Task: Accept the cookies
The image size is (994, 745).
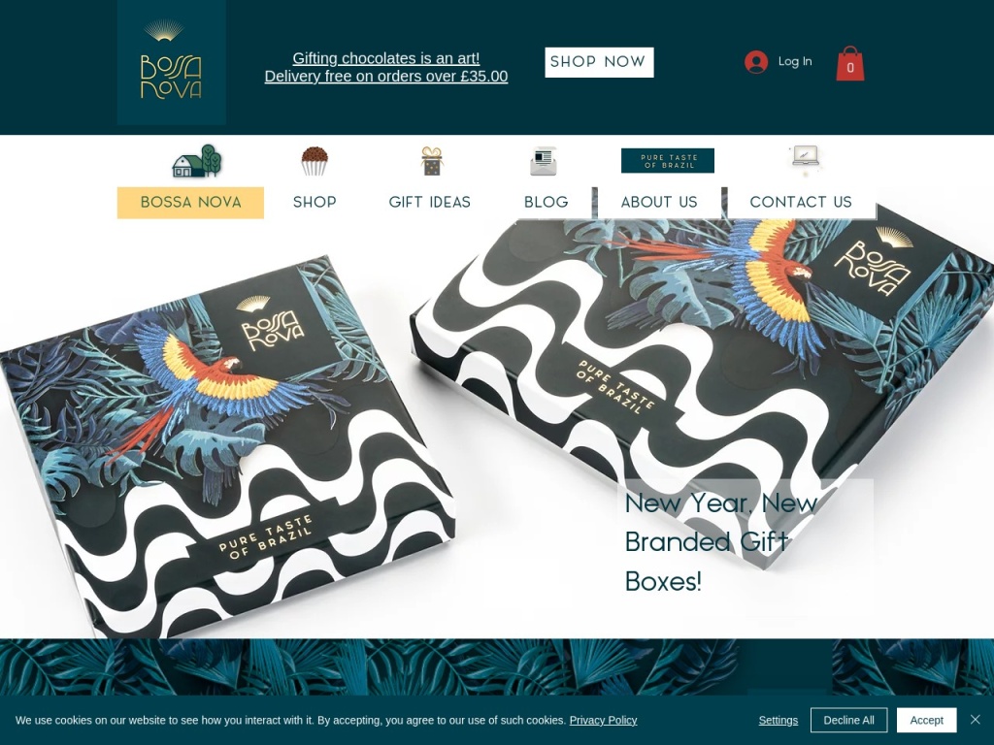Action: [926, 721]
